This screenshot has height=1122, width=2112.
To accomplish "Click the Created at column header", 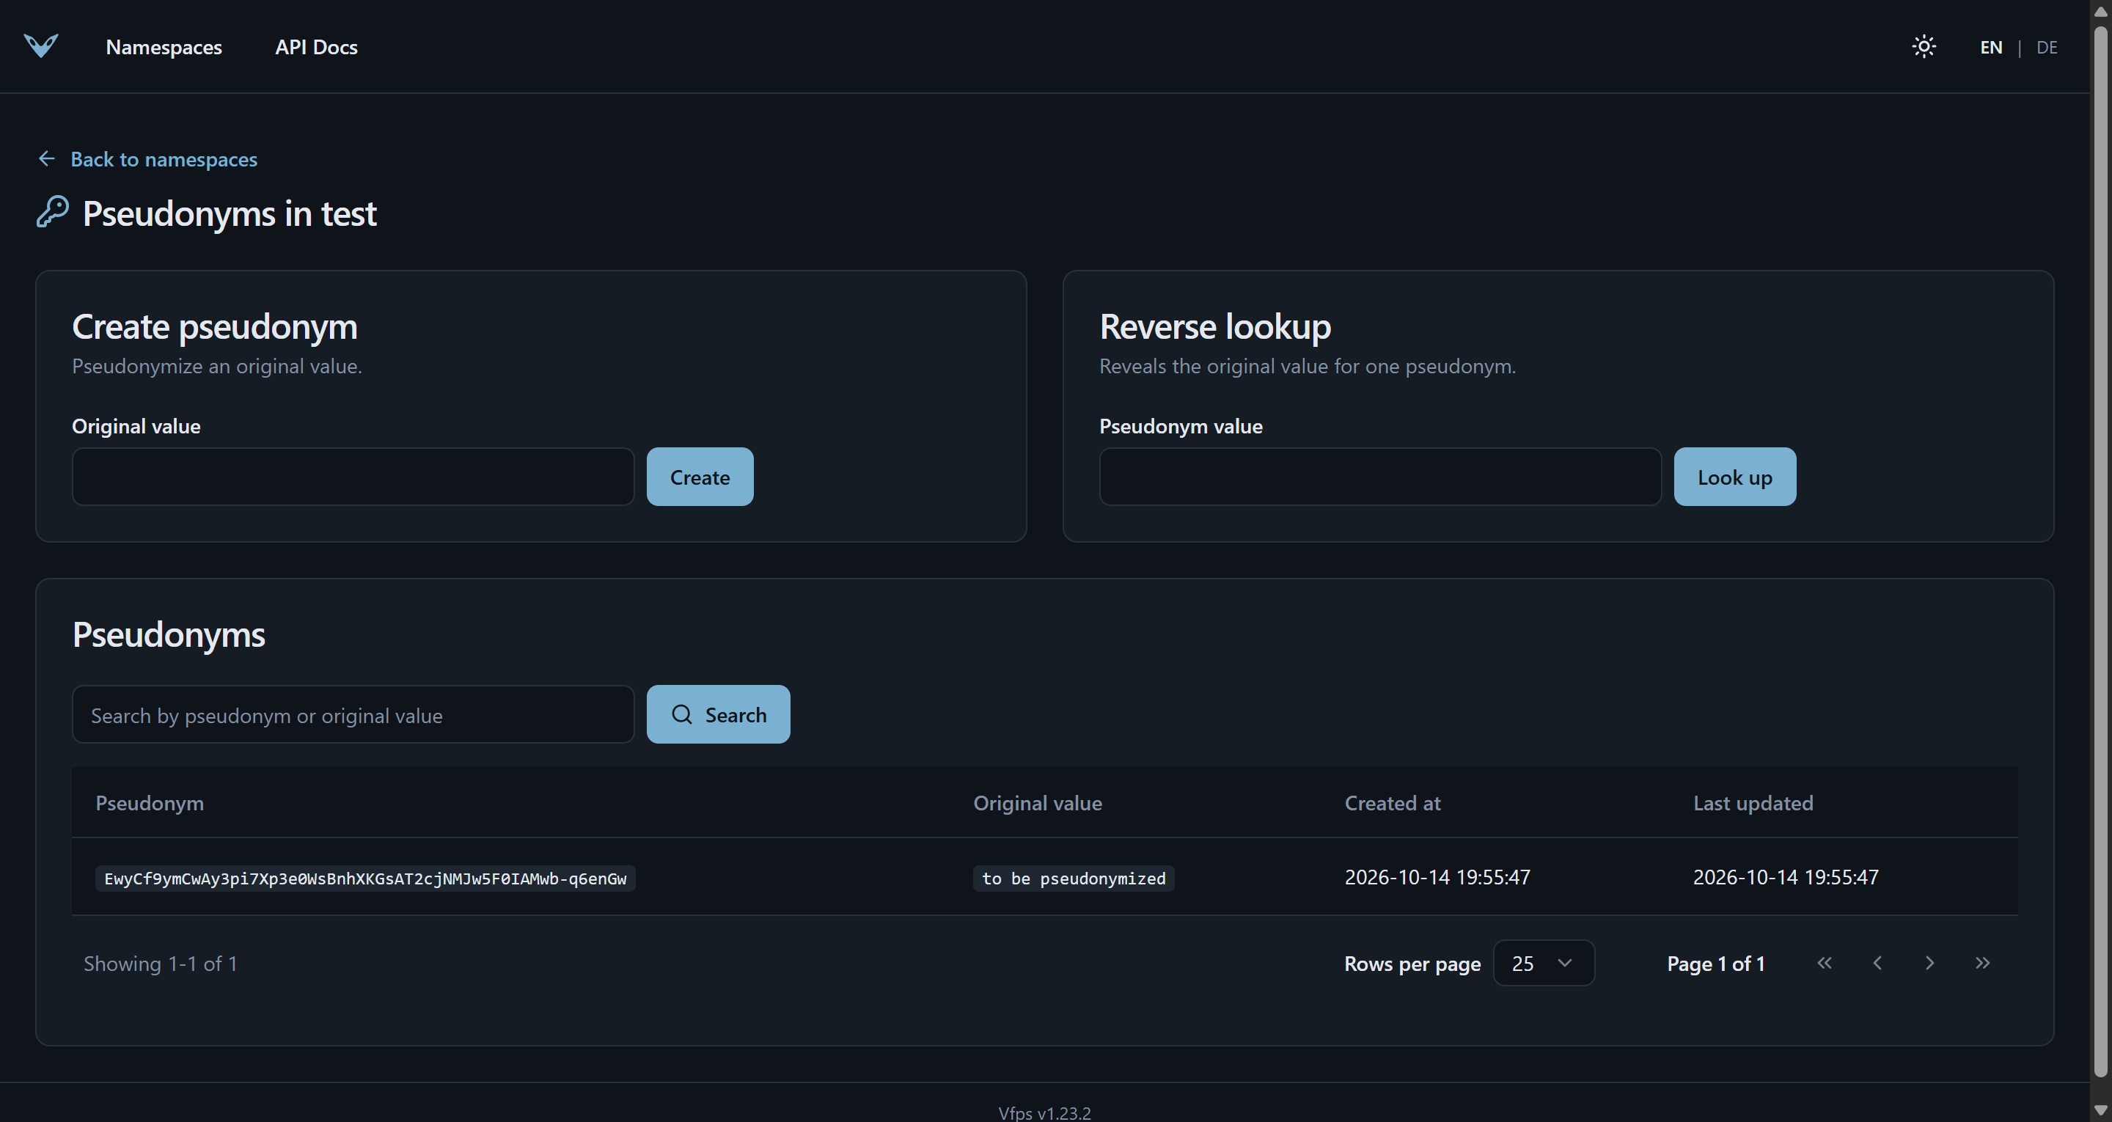I will pyautogui.click(x=1392, y=803).
